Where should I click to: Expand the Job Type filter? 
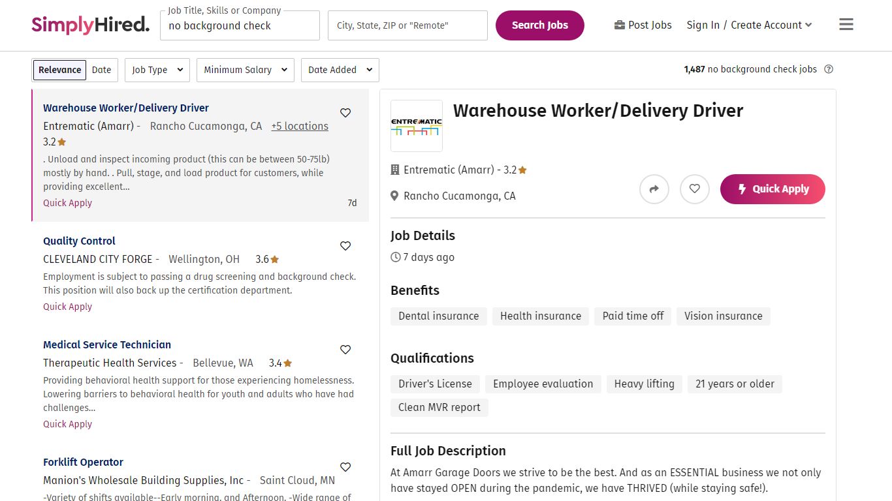click(x=157, y=70)
